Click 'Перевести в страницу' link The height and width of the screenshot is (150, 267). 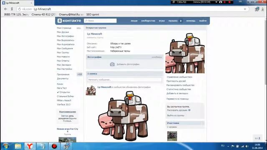click(177, 99)
